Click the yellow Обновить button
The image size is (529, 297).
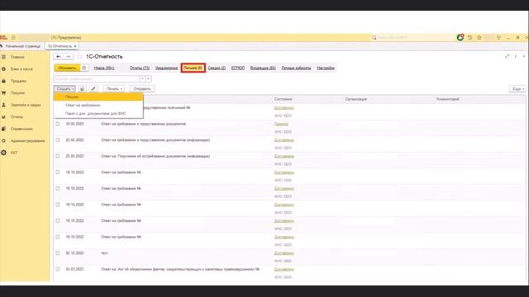(x=68, y=68)
